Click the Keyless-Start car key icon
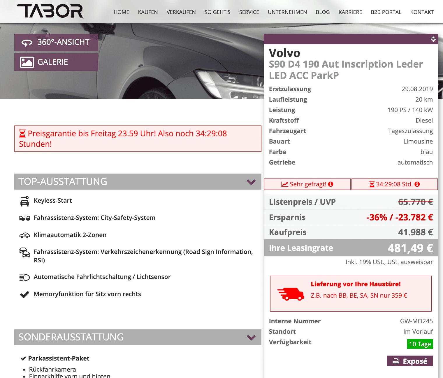443x378 pixels. point(24,201)
